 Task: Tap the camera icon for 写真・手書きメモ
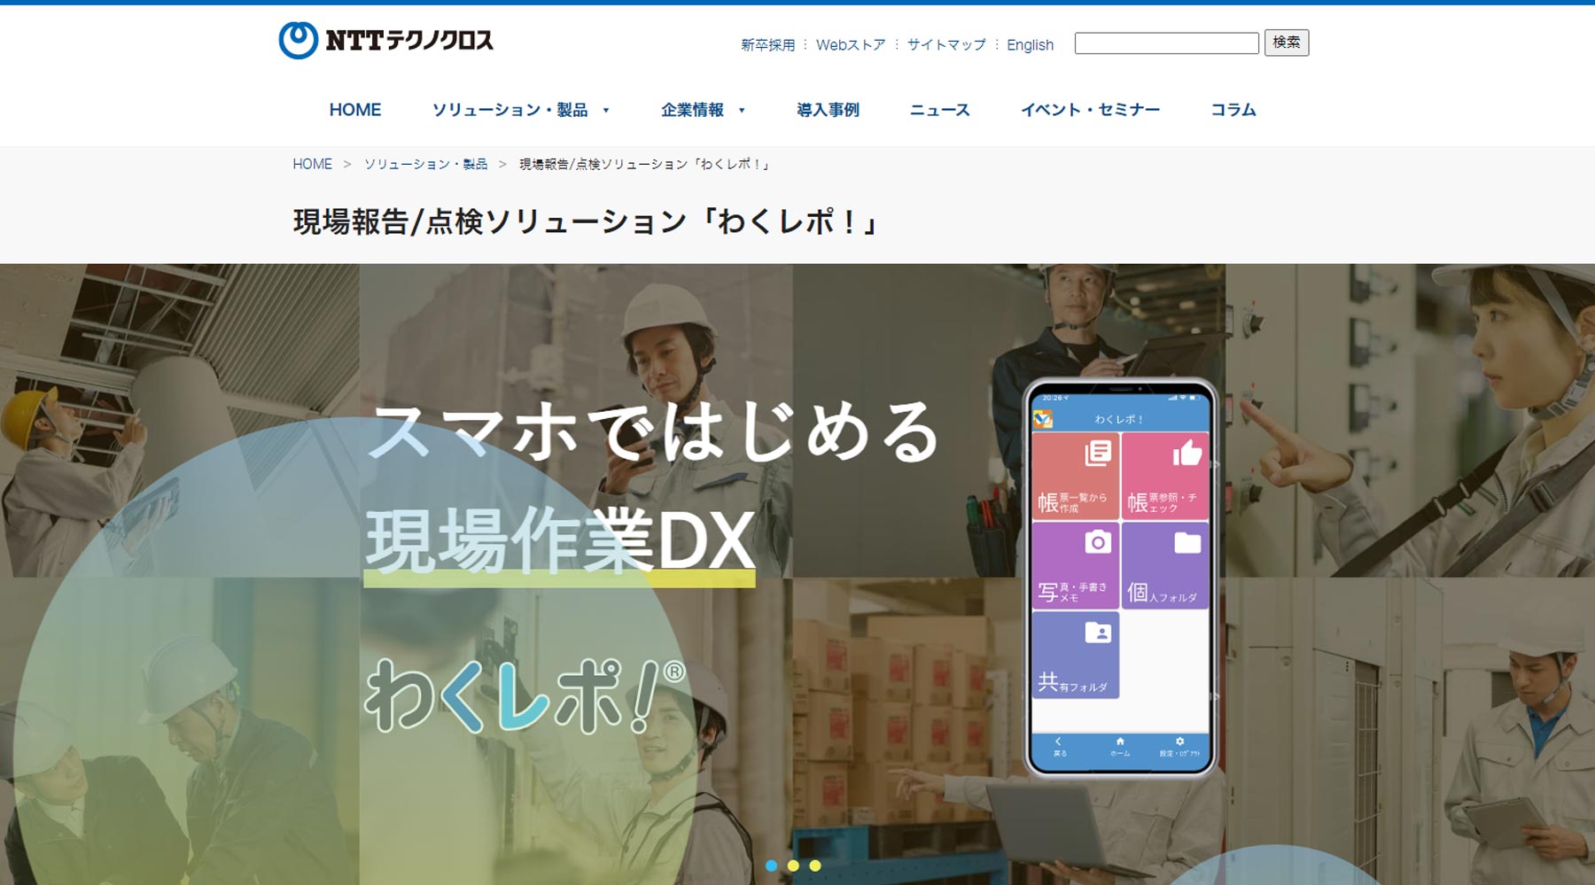click(x=1098, y=541)
